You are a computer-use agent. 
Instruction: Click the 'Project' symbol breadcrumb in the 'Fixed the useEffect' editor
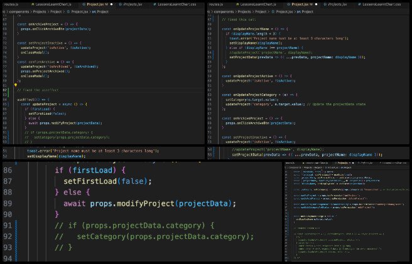click(x=100, y=12)
